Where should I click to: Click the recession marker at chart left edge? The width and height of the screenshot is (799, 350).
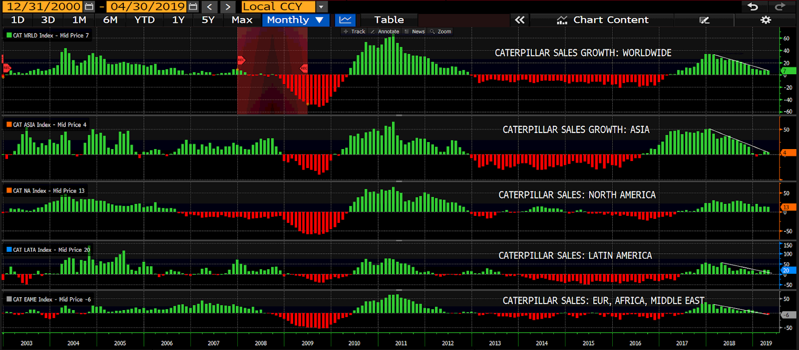click(6, 67)
